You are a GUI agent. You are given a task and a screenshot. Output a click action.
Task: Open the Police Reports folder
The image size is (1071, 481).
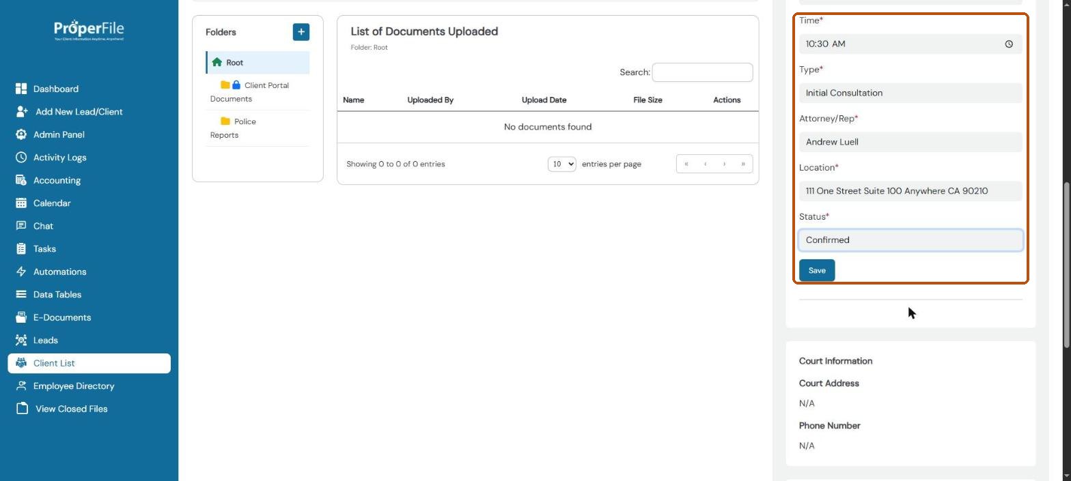[x=258, y=128]
